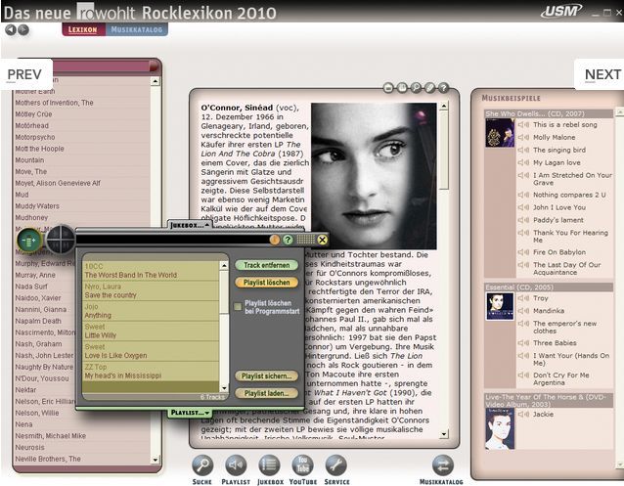Click the copy icon above the article
Image resolution: width=624 pixels, height=486 pixels.
402,88
